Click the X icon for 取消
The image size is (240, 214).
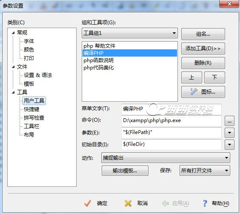128,203
